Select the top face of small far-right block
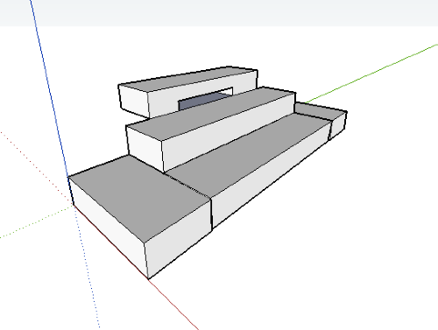The width and height of the screenshot is (438, 330). point(320,110)
